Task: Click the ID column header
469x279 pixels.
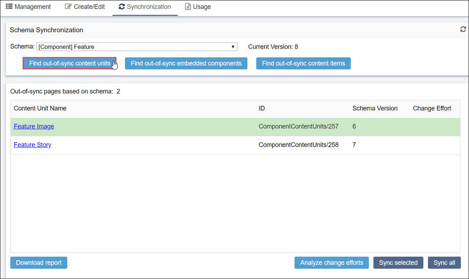Action: coord(262,108)
